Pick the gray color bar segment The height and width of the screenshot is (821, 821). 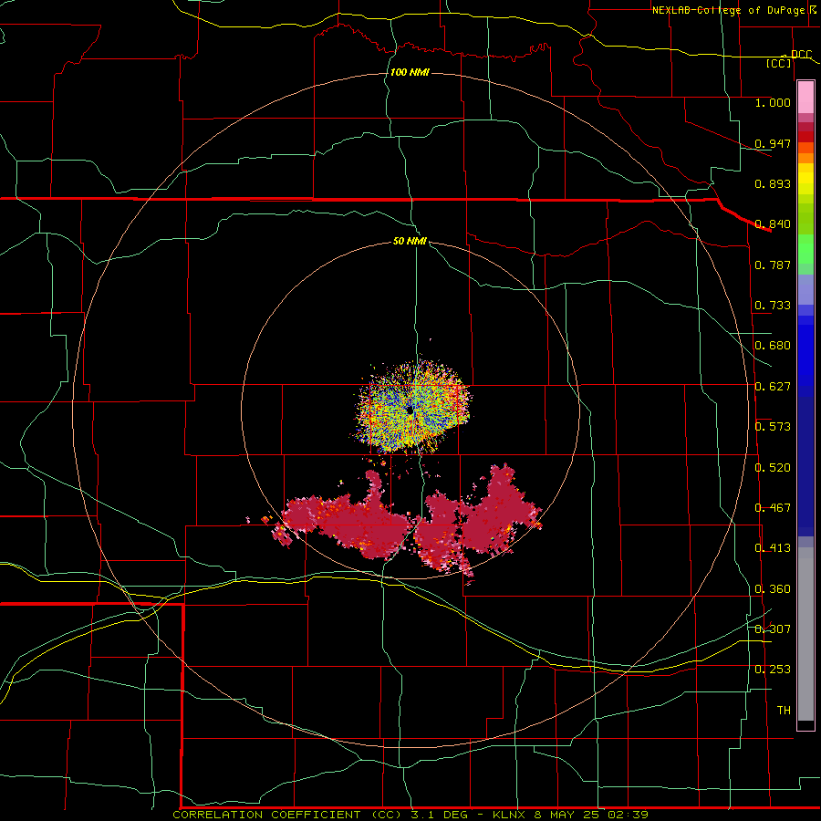pos(805,634)
